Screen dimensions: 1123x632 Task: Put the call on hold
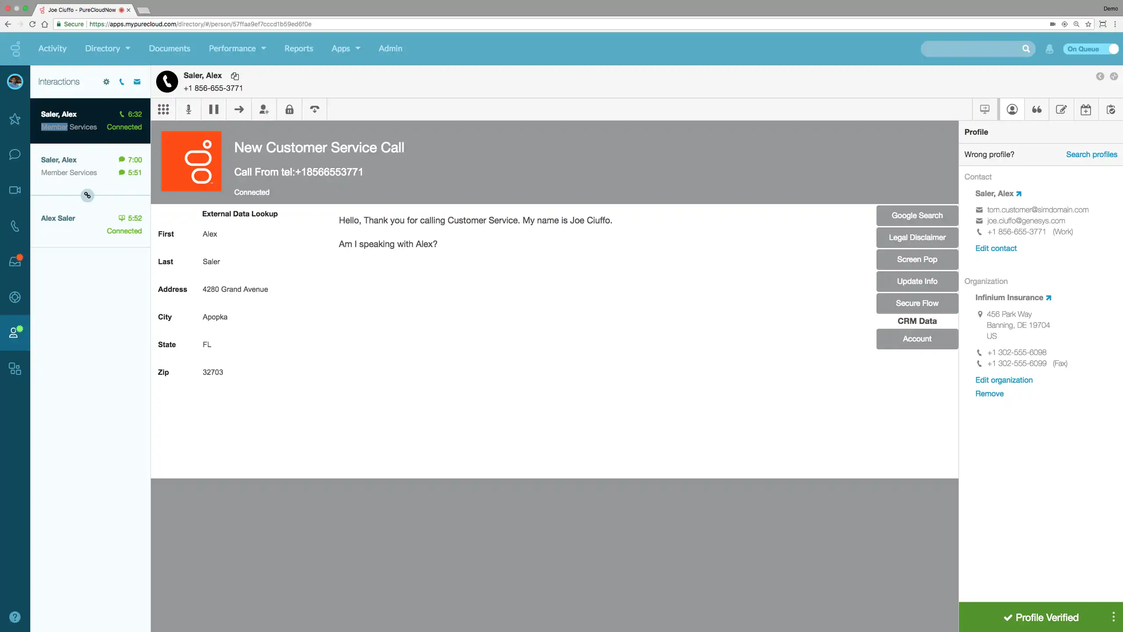point(214,109)
